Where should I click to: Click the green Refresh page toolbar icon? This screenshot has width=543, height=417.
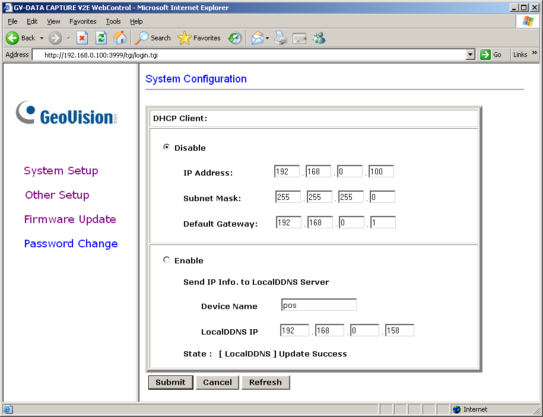(101, 38)
